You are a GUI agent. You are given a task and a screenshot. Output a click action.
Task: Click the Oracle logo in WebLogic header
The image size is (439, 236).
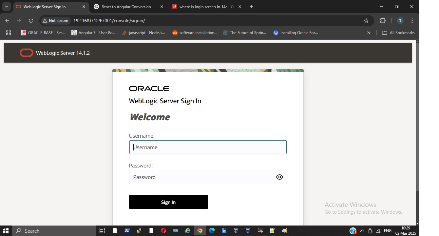point(27,53)
